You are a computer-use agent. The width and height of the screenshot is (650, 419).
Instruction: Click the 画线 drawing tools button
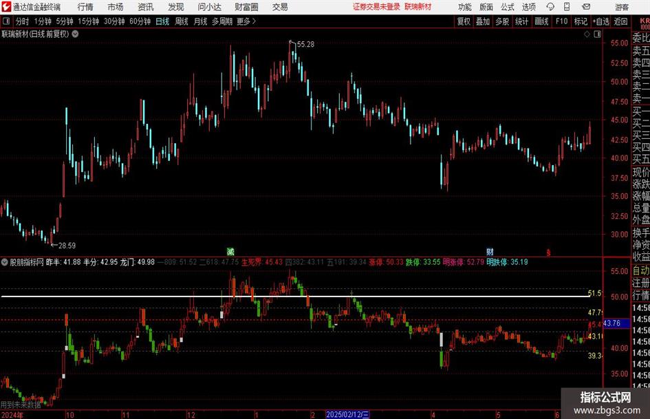click(x=541, y=21)
